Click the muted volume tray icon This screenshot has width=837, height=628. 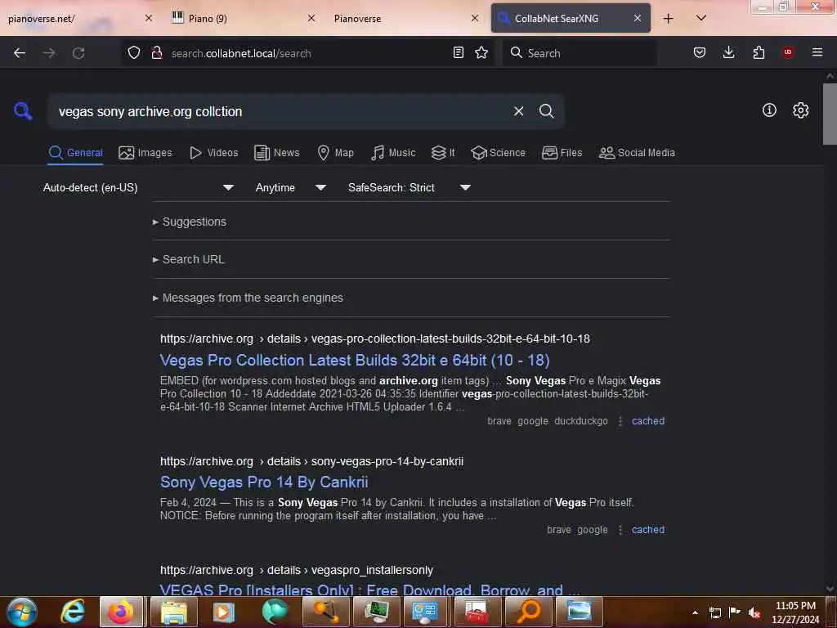[754, 612]
